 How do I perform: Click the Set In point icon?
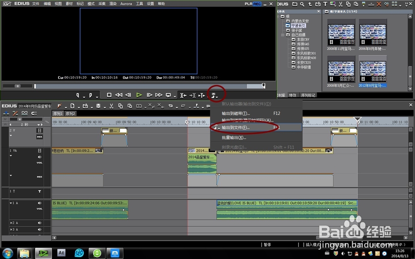click(78, 95)
